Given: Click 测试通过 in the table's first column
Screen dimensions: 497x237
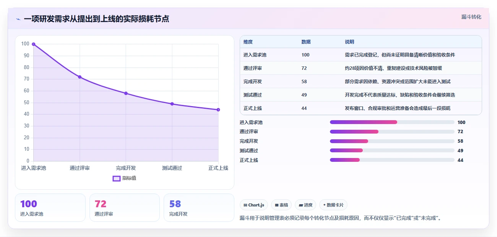Looking at the screenshot, I should pyautogui.click(x=253, y=95).
